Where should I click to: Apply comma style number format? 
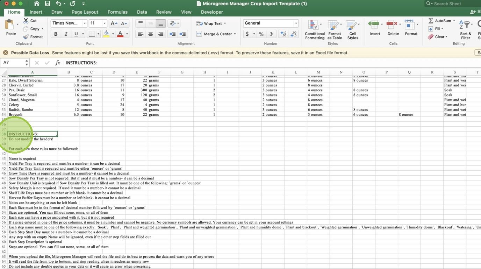[x=271, y=34]
